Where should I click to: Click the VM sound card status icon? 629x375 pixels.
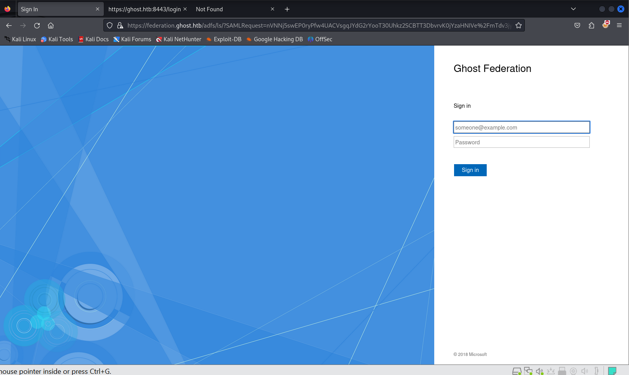[x=540, y=371]
